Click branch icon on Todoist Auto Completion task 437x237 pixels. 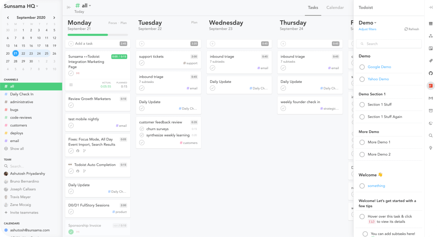tap(84, 171)
